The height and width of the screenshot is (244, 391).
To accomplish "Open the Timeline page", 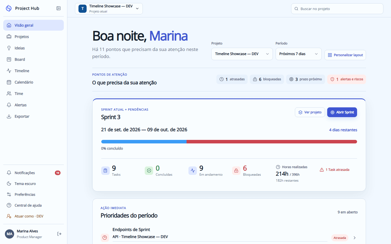I will click(x=33, y=71).
